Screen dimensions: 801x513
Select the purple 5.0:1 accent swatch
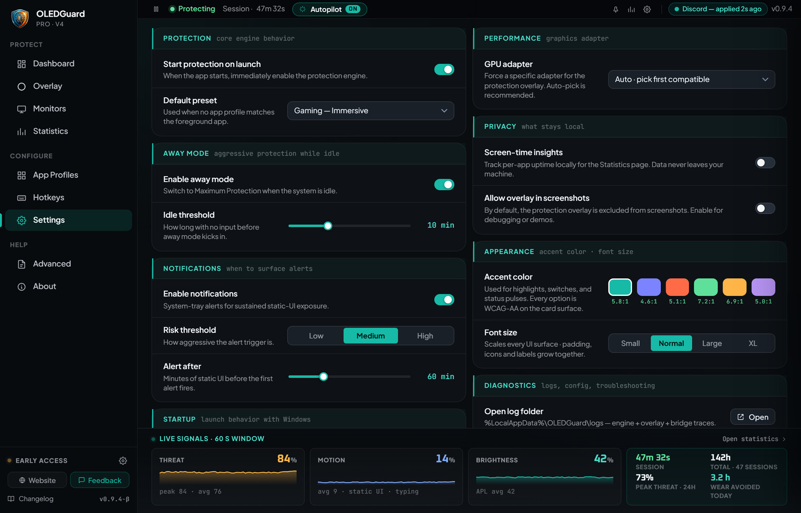pos(763,287)
